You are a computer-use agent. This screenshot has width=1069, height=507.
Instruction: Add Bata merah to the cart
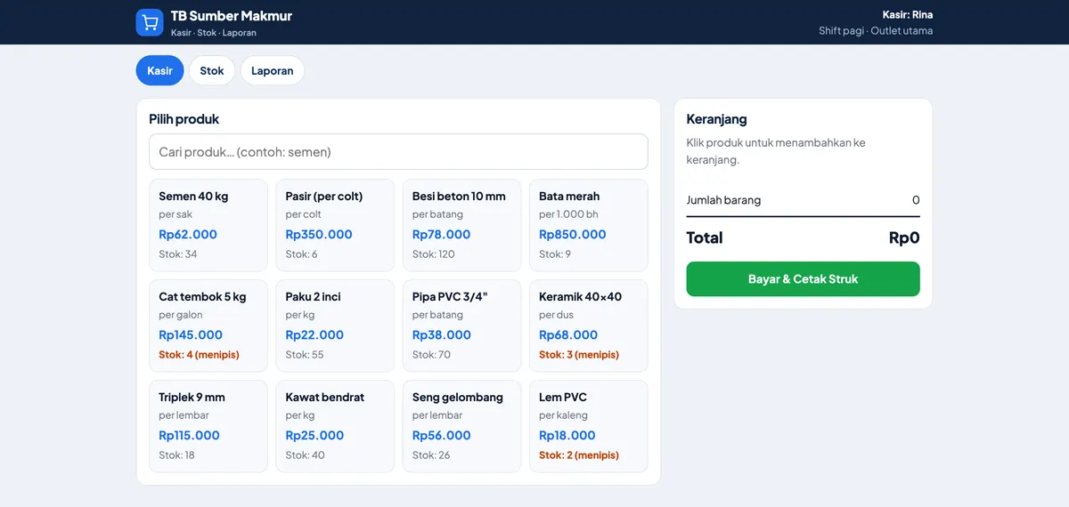(x=589, y=225)
